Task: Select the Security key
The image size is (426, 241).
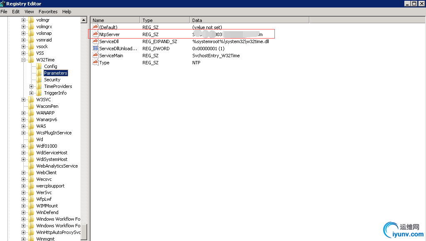Action: pos(52,80)
